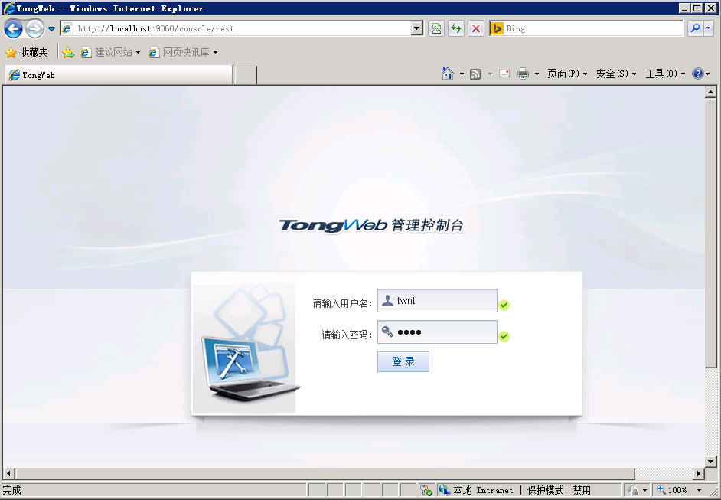721x500 pixels.
Task: Click the Compatibility View icon
Action: (x=436, y=28)
